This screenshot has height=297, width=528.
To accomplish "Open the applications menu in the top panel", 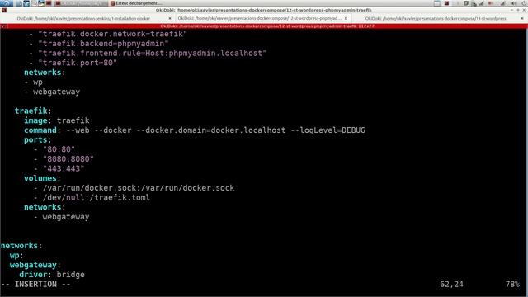I will (x=7, y=3).
